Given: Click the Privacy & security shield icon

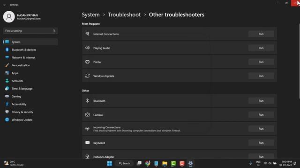Looking at the screenshot, I should point(7,112).
